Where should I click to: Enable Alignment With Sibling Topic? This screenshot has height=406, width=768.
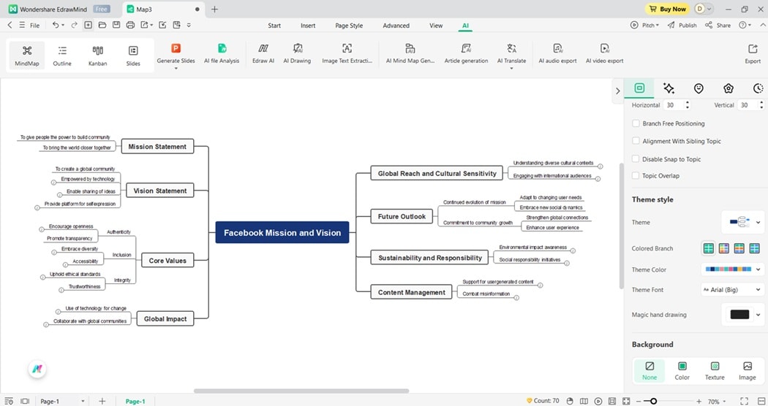point(636,141)
